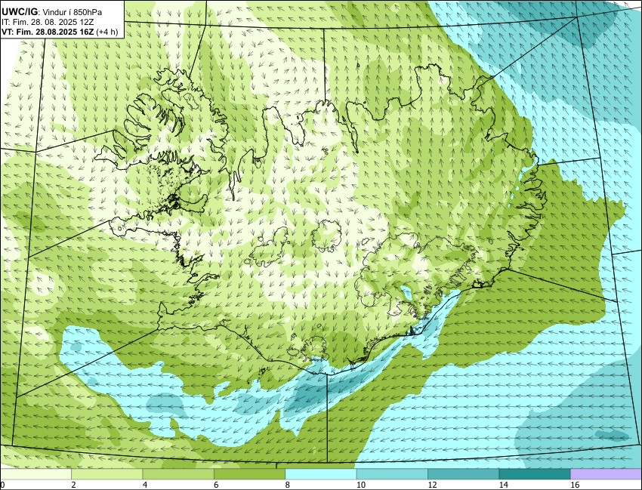The image size is (642, 490).
Task: Click the 'Vindur í 850hPa' label
Action: tap(72, 12)
